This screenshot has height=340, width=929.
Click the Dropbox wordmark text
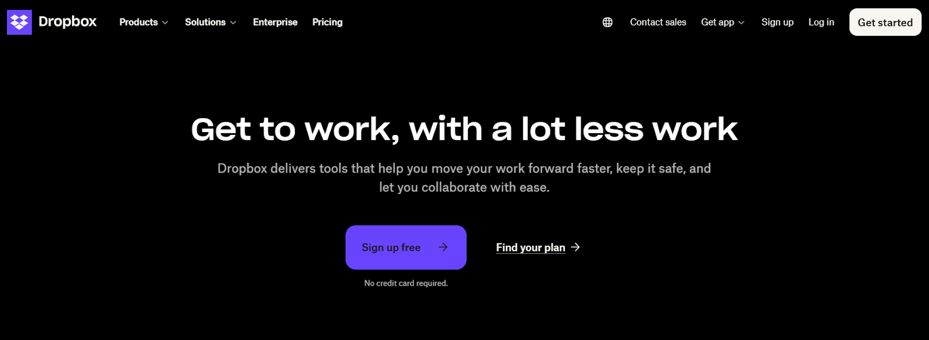pos(67,21)
